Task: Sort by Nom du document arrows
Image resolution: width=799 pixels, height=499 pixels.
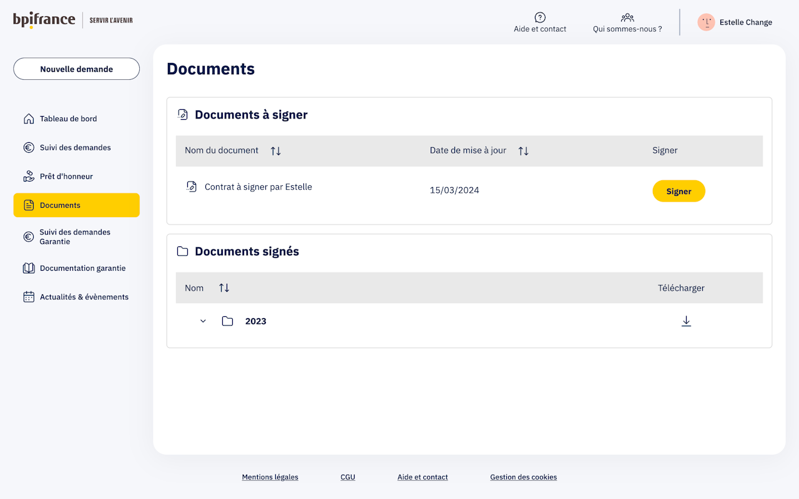Action: click(275, 151)
